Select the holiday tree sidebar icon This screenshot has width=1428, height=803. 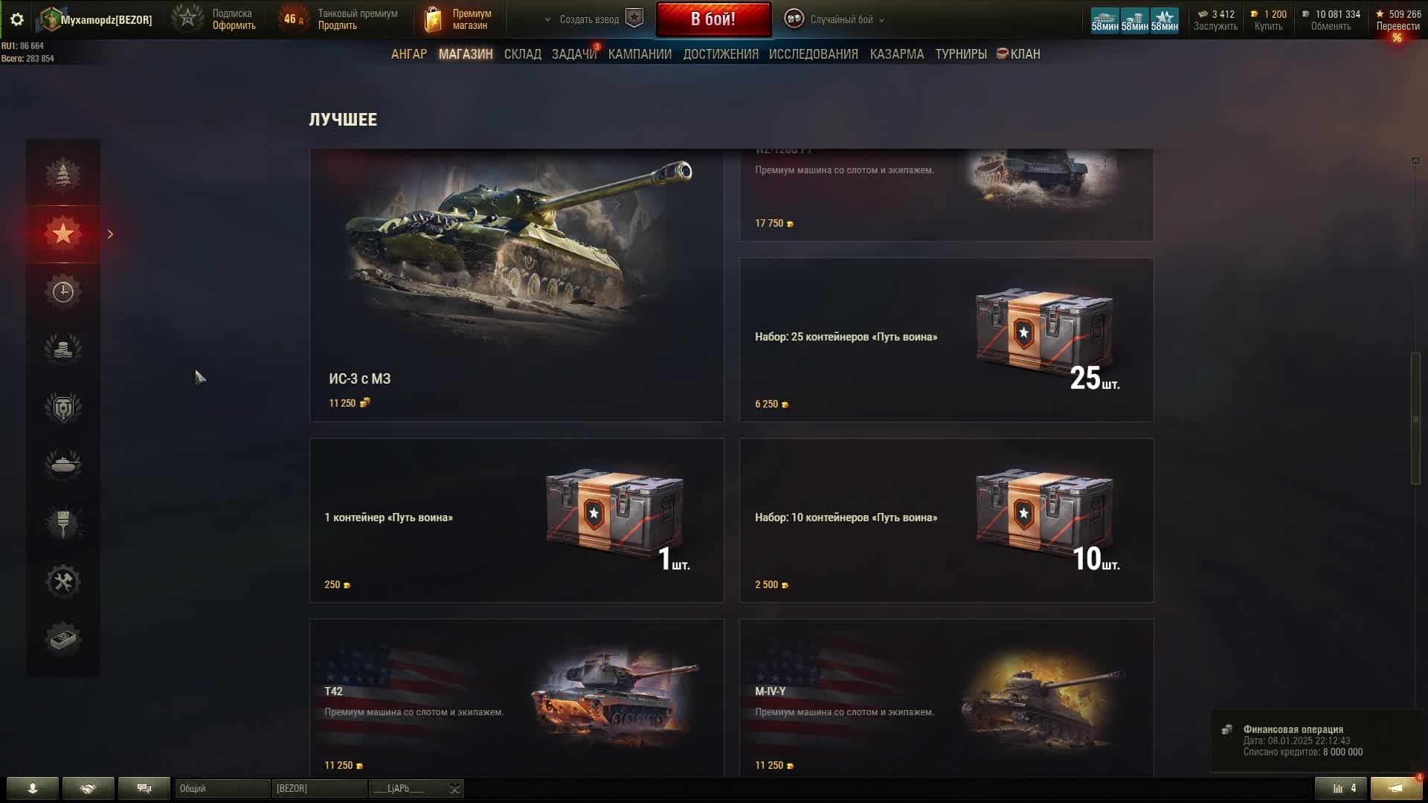[63, 175]
